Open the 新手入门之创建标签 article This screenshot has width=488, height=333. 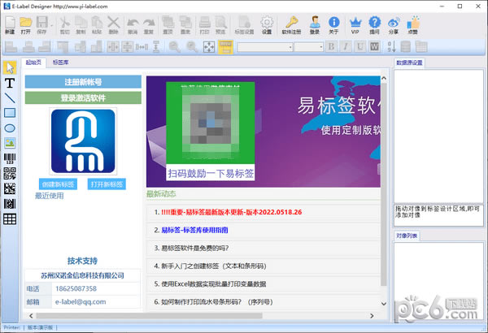coord(213,266)
